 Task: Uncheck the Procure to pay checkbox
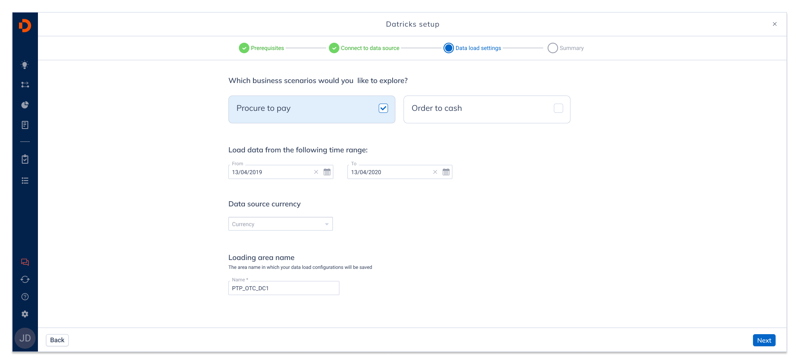point(383,108)
